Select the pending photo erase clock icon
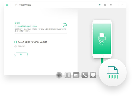132x101 pixels. coord(15,46)
